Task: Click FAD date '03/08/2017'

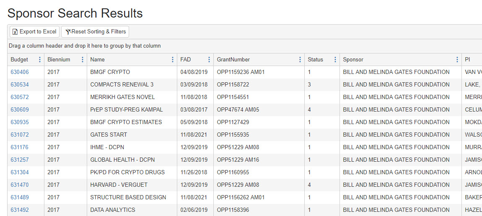Action: 194,110
